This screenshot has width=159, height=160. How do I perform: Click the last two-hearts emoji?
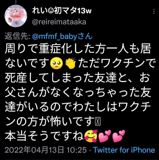pyautogui.click(x=119, y=136)
